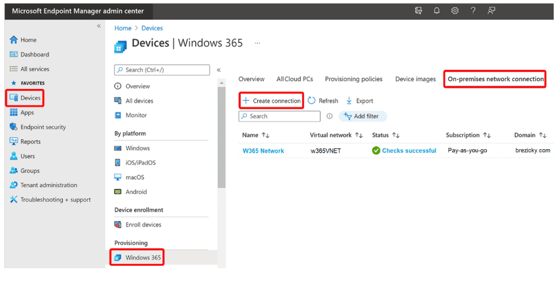Click the help question mark icon

pos(473,10)
